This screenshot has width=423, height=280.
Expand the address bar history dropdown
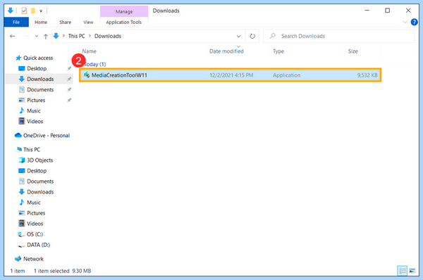pyautogui.click(x=238, y=36)
